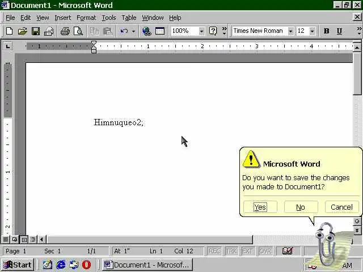Open the Window menu
The height and width of the screenshot is (272, 363).
coord(153,18)
